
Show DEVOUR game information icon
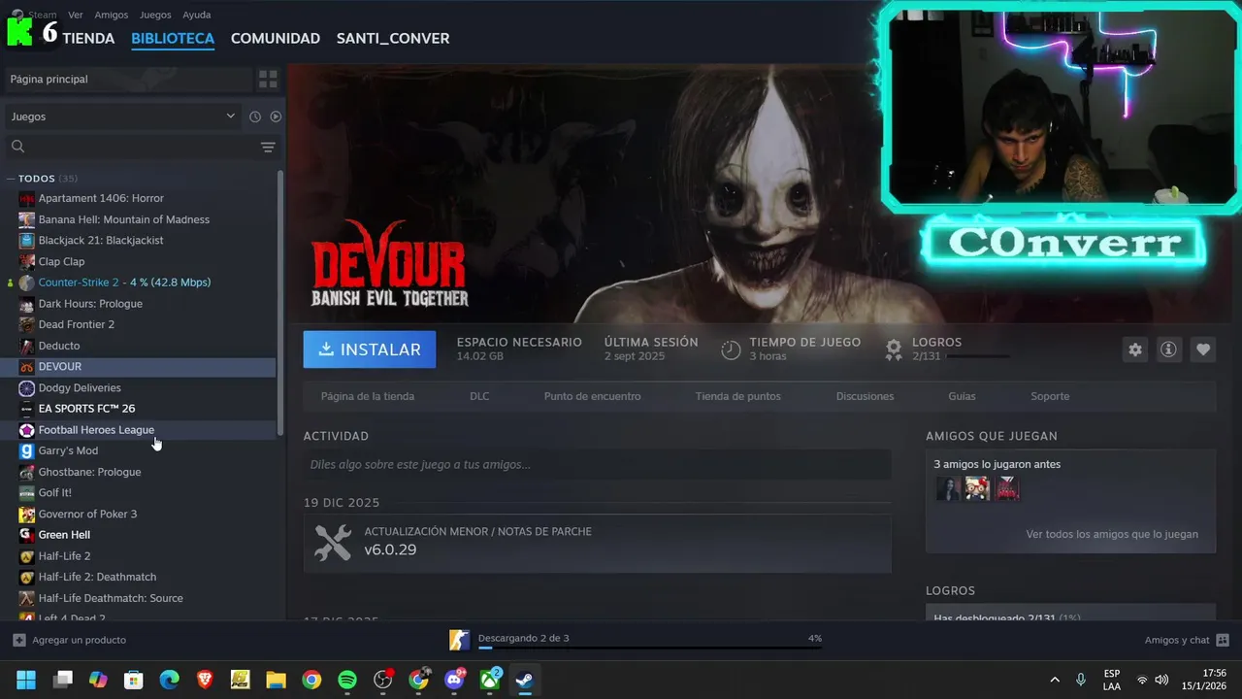click(1168, 349)
